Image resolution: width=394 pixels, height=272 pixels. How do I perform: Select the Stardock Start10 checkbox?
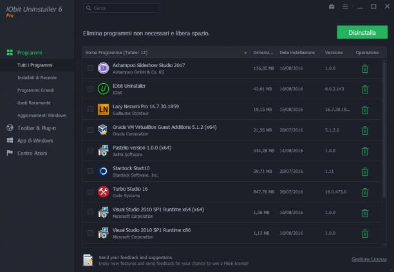coord(90,171)
